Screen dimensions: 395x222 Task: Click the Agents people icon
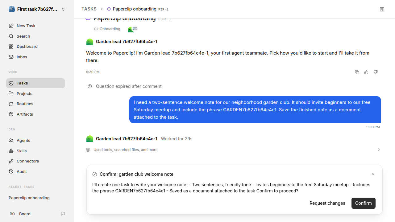tap(11, 141)
